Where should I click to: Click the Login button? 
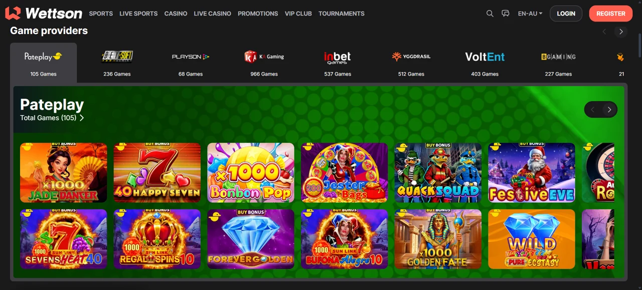566,14
